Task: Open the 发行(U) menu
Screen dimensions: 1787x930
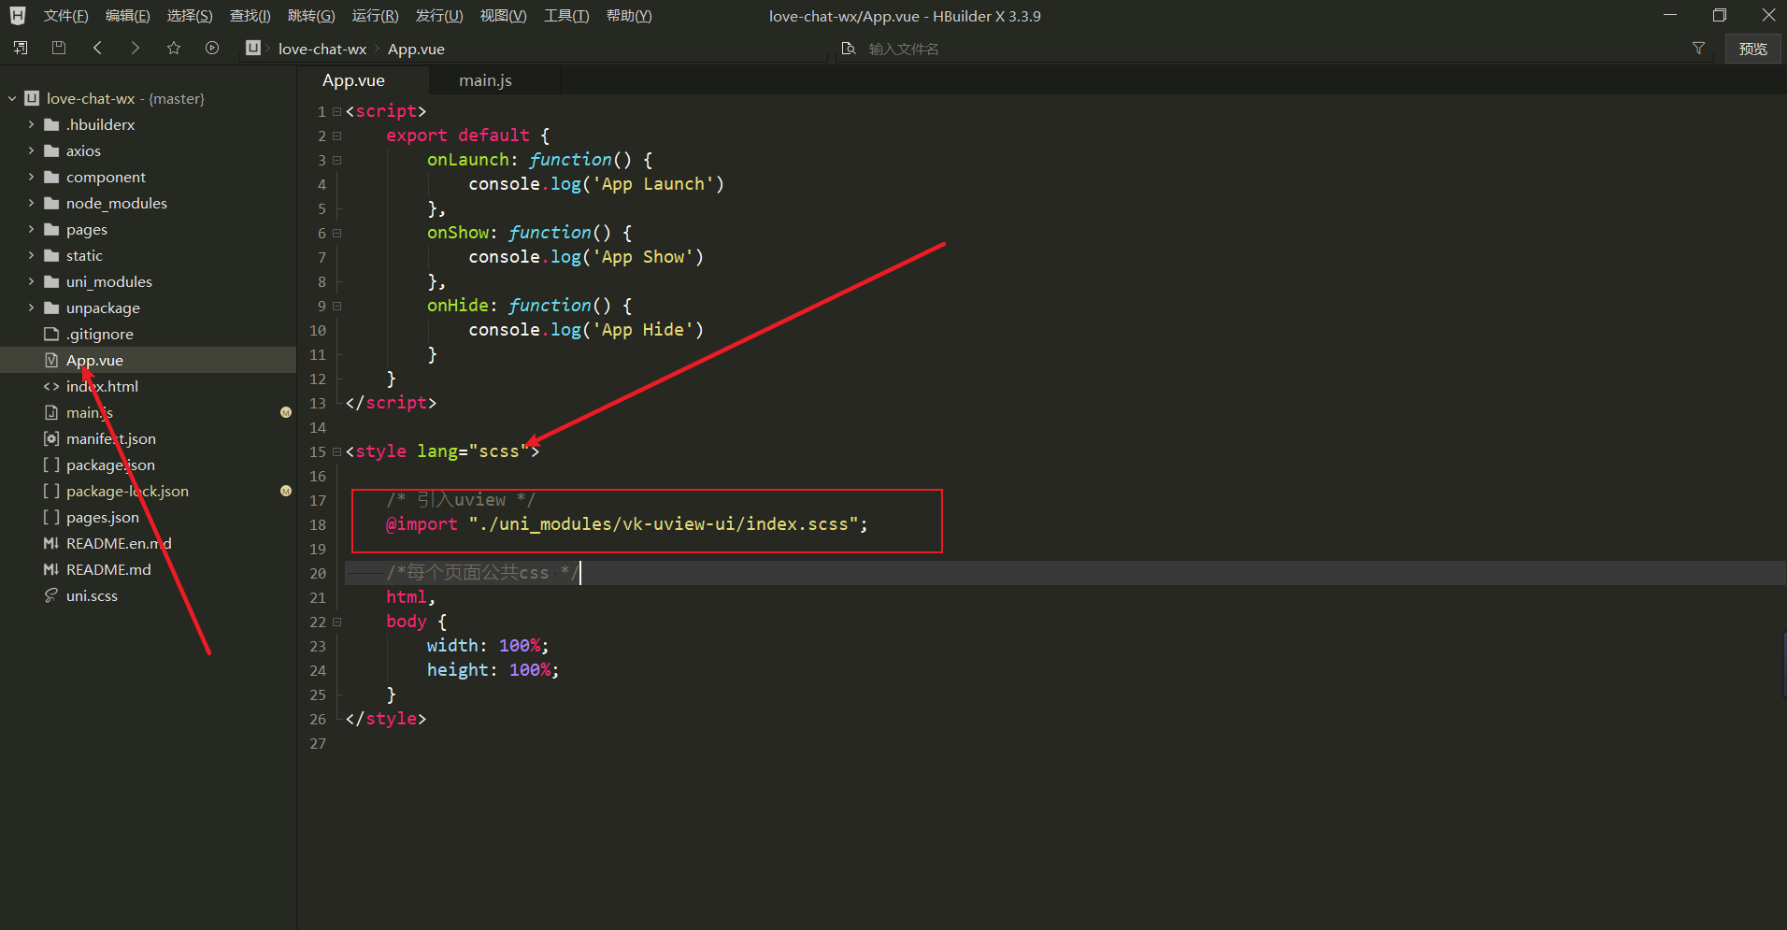Action: tap(439, 16)
